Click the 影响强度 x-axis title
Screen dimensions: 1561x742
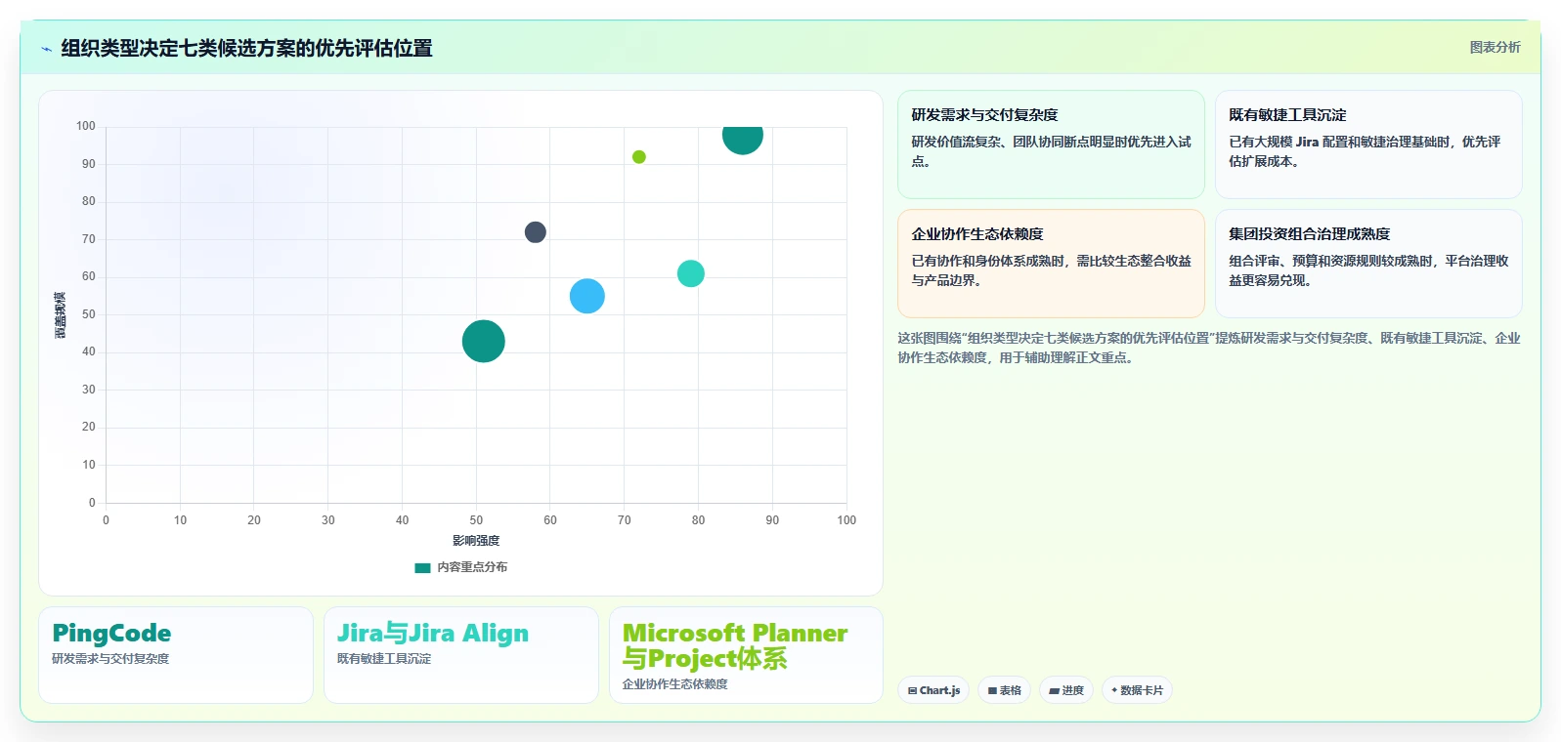(476, 541)
